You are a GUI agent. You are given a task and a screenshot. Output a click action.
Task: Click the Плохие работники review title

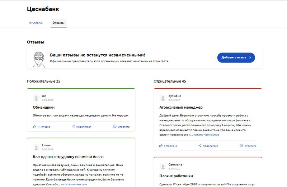point(176,176)
